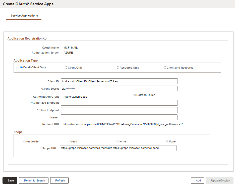This screenshot has width=235, height=193.
Task: Select the read scope option
Action: (x=70, y=141)
